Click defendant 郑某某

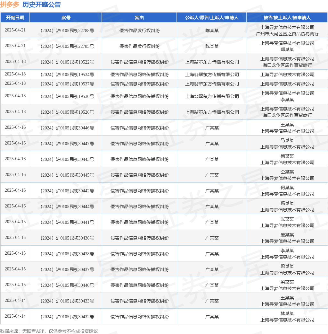(287, 50)
